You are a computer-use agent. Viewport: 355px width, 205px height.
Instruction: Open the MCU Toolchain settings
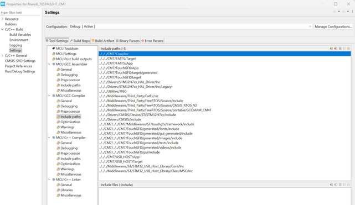(67, 48)
